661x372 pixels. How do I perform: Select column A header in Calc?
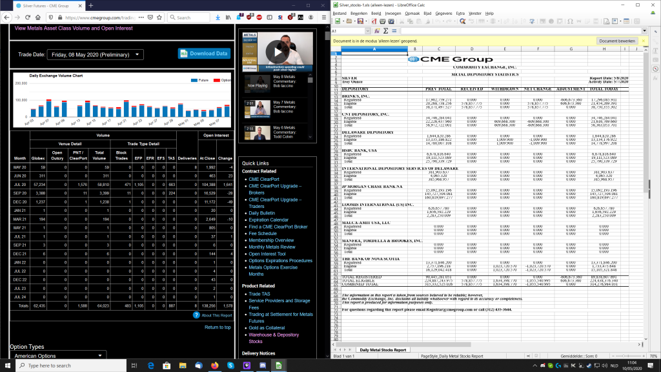coord(374,49)
